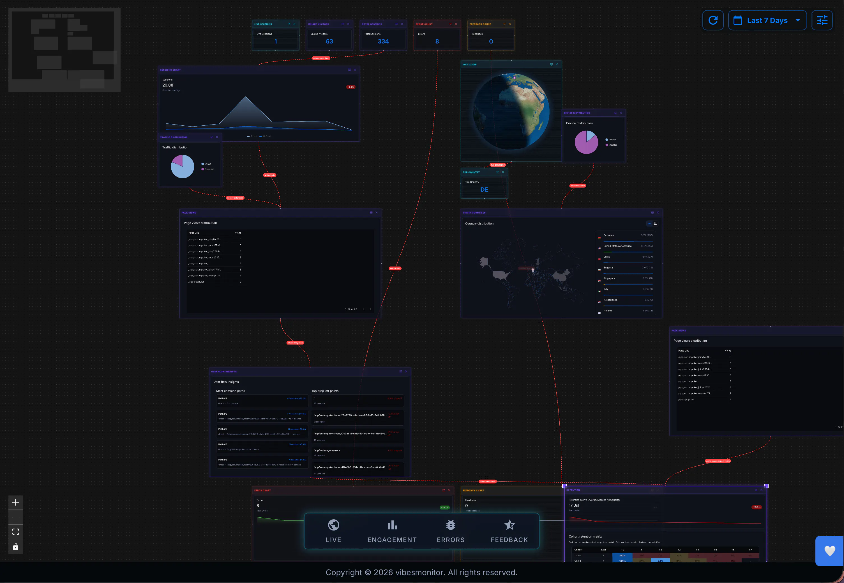This screenshot has height=583, width=844.
Task: Remove the Error Count widget
Action: (456, 24)
